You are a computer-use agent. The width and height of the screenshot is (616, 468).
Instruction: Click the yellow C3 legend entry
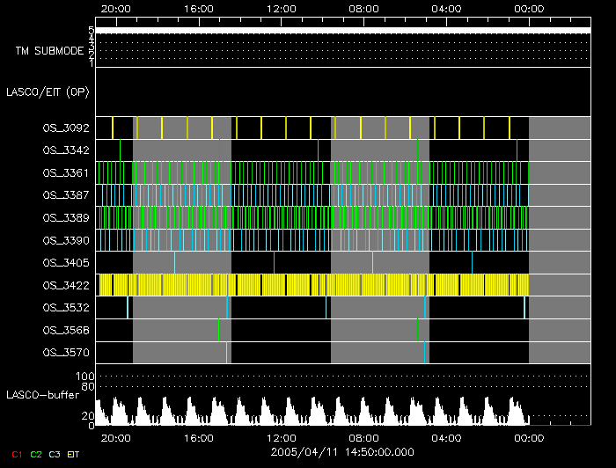point(55,454)
